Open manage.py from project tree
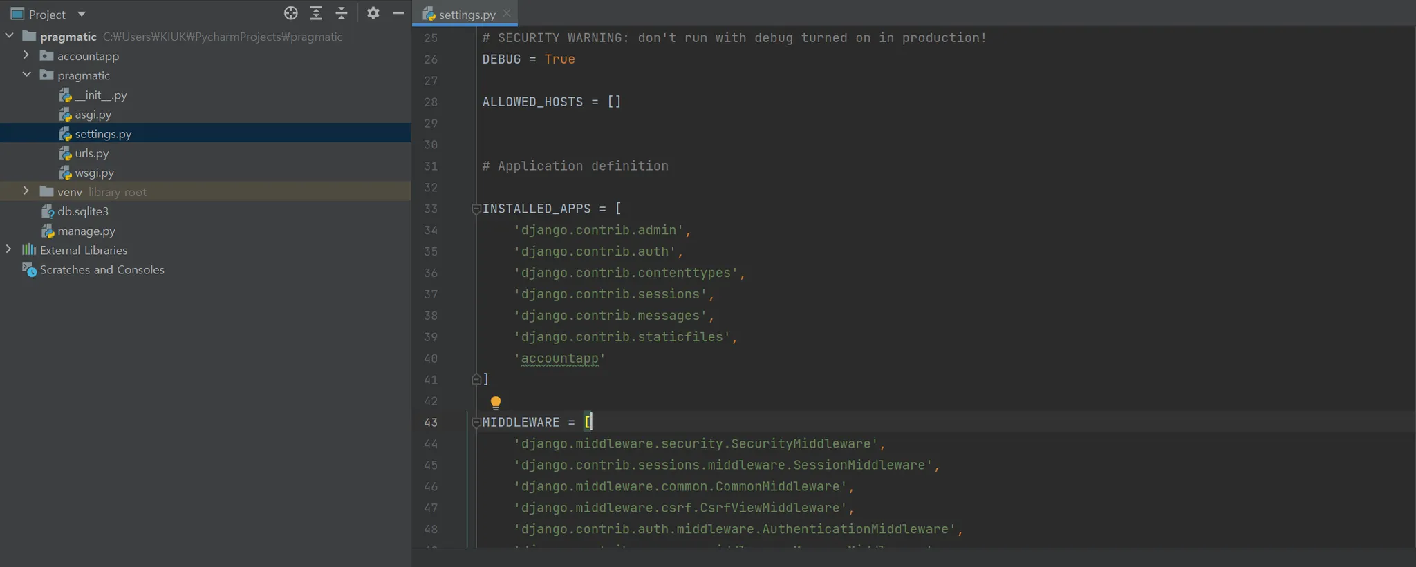 [x=86, y=231]
